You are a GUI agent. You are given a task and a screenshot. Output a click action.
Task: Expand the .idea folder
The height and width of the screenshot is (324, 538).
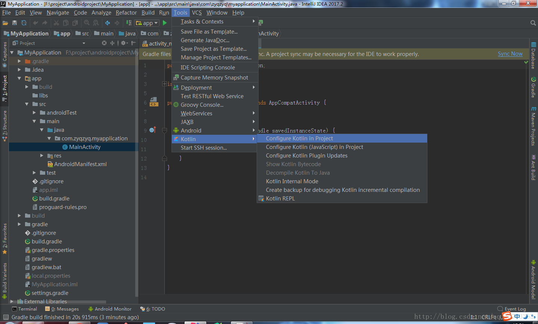19,70
